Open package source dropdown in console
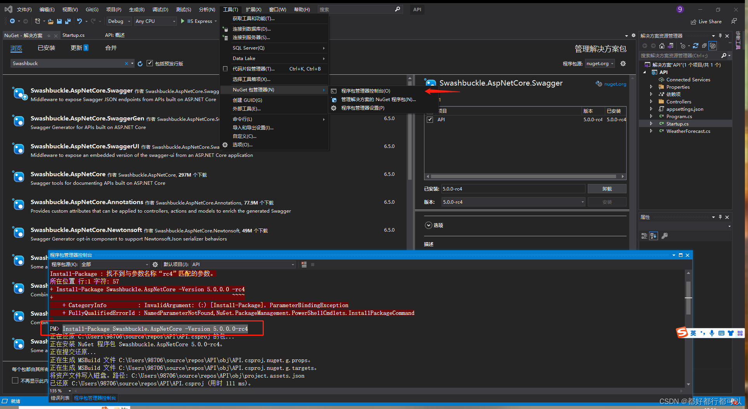This screenshot has width=748, height=409. (115, 265)
